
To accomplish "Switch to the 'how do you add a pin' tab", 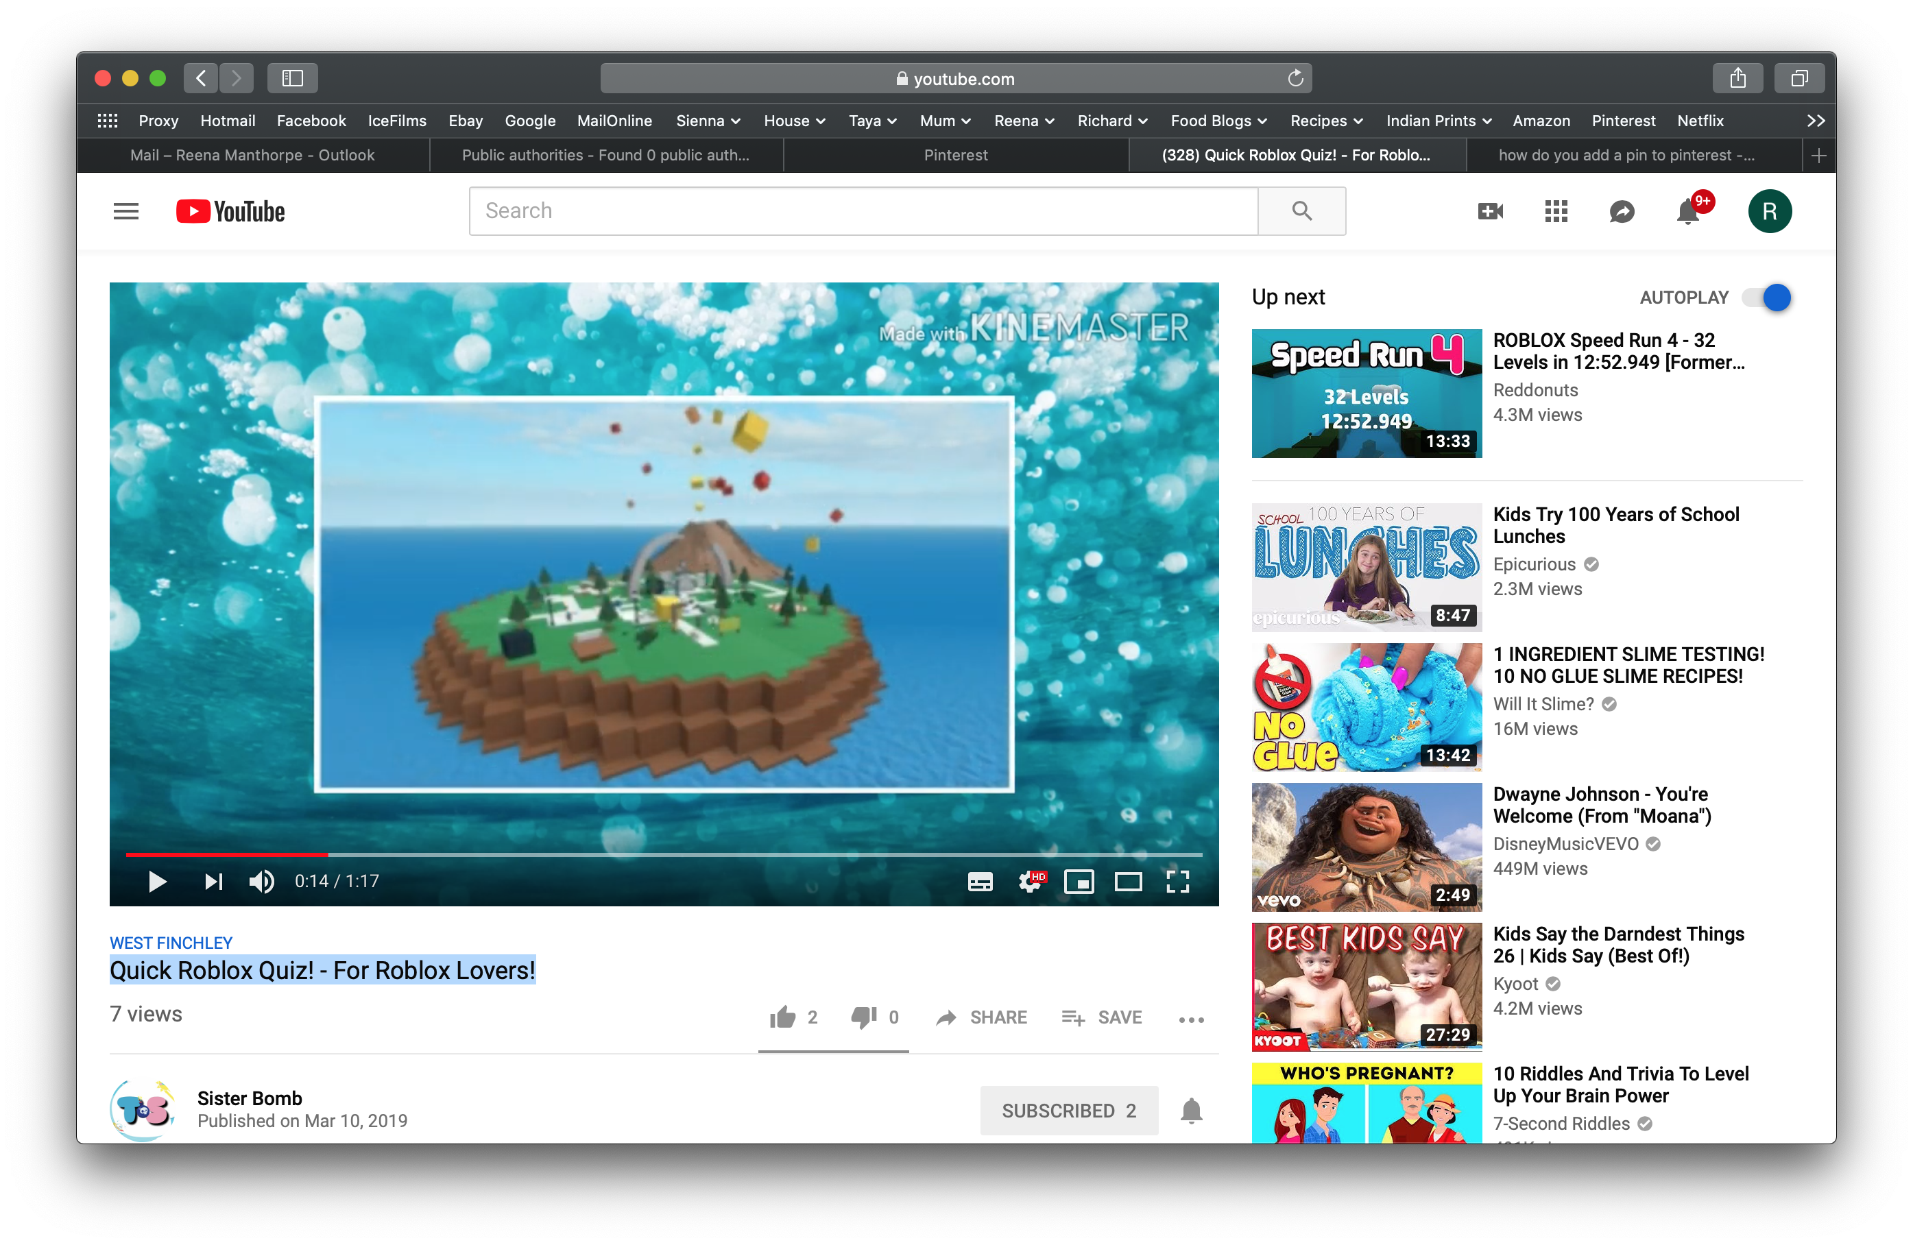I will (x=1633, y=155).
